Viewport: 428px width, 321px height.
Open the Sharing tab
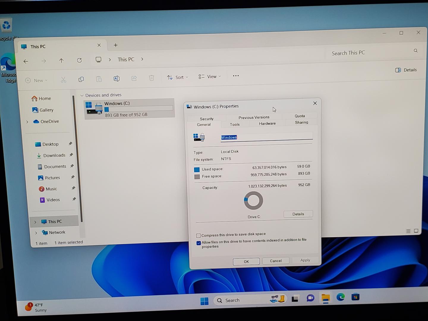pos(301,122)
